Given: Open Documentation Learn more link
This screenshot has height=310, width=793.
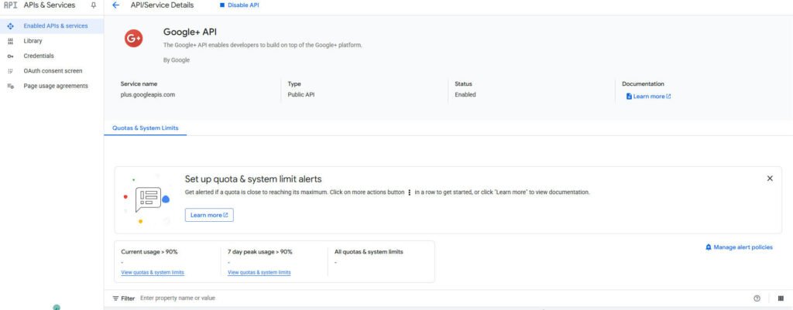Looking at the screenshot, I should [x=648, y=97].
